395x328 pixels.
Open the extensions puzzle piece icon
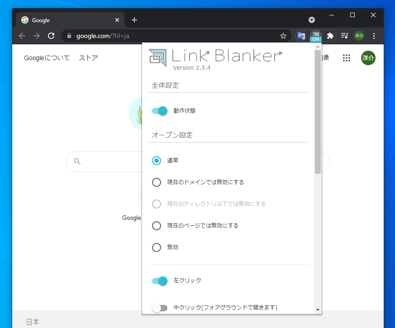330,35
